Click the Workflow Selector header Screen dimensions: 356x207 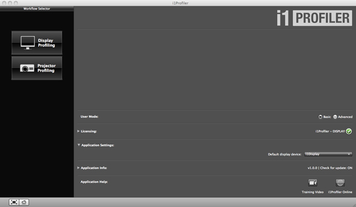tap(37, 9)
